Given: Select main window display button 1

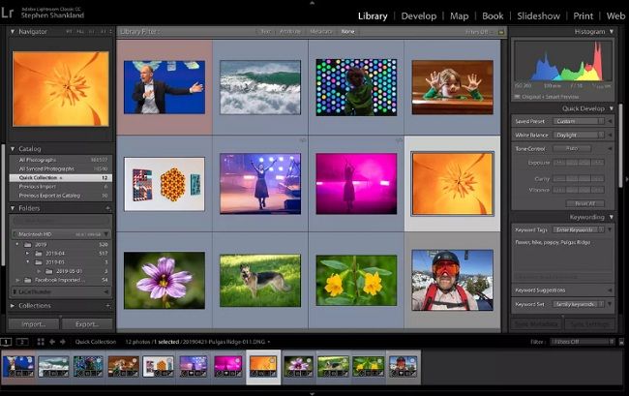Looking at the screenshot, I should point(7,342).
